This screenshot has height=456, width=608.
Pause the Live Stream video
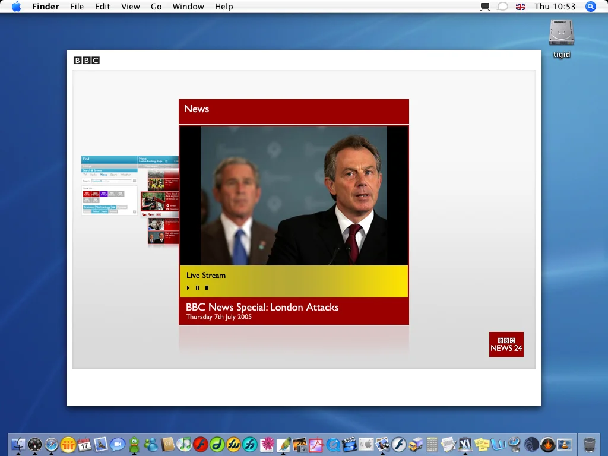[x=197, y=288]
